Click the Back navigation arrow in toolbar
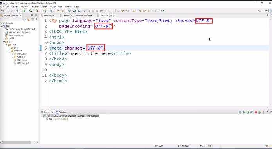This screenshot has height=149, width=272. (x=148, y=11)
